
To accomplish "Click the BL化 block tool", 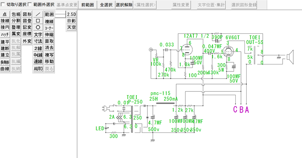I will click(x=16, y=41).
